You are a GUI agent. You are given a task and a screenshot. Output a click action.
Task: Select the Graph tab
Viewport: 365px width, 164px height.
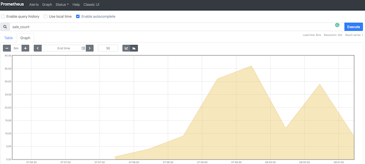(25, 38)
